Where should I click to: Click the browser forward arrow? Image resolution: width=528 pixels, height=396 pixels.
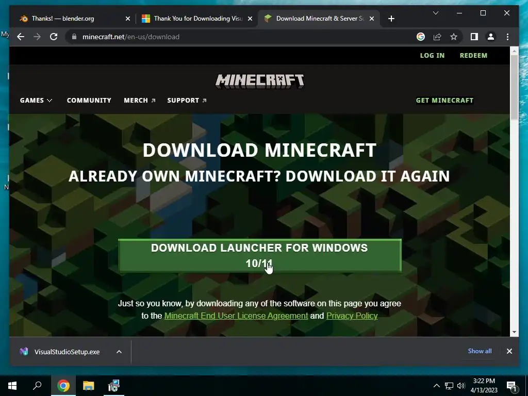pyautogui.click(x=37, y=37)
